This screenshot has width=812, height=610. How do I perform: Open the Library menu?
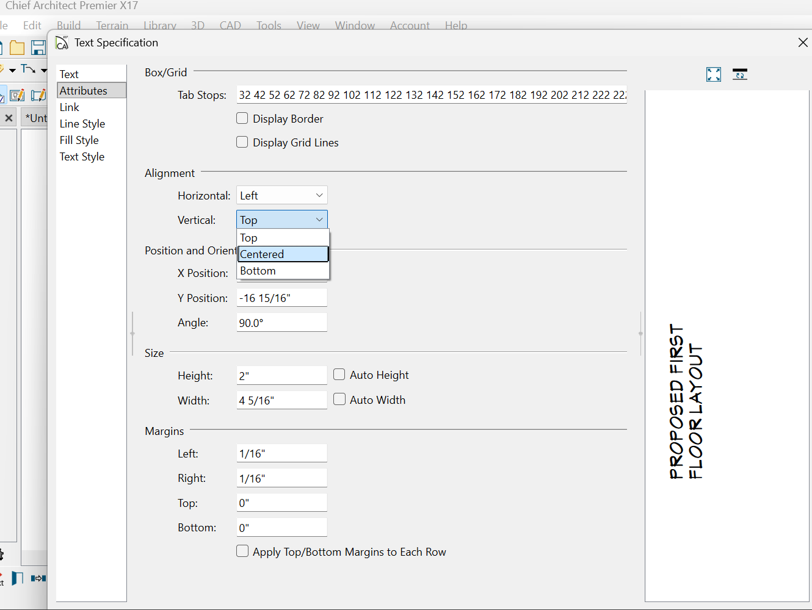click(x=160, y=26)
